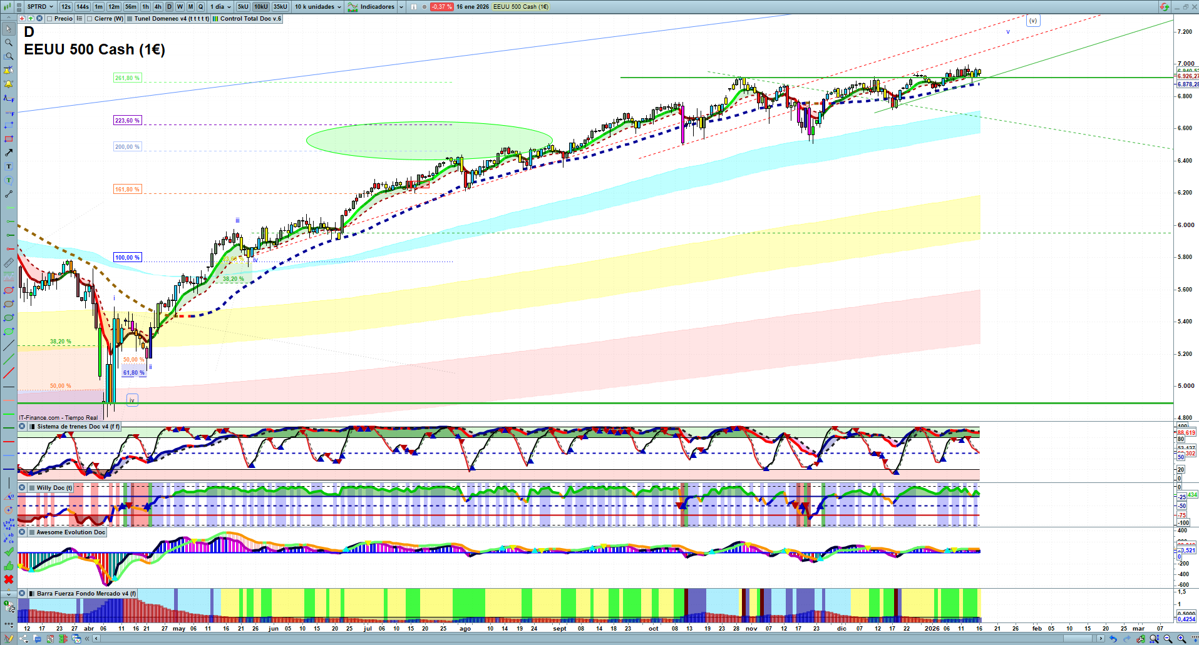
Task: Choose the text label T tool
Action: coord(9,166)
